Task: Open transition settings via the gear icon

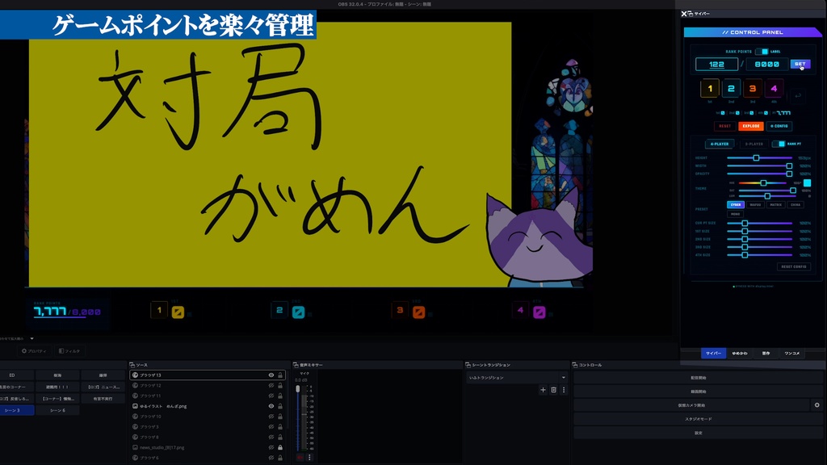Action: (x=564, y=389)
